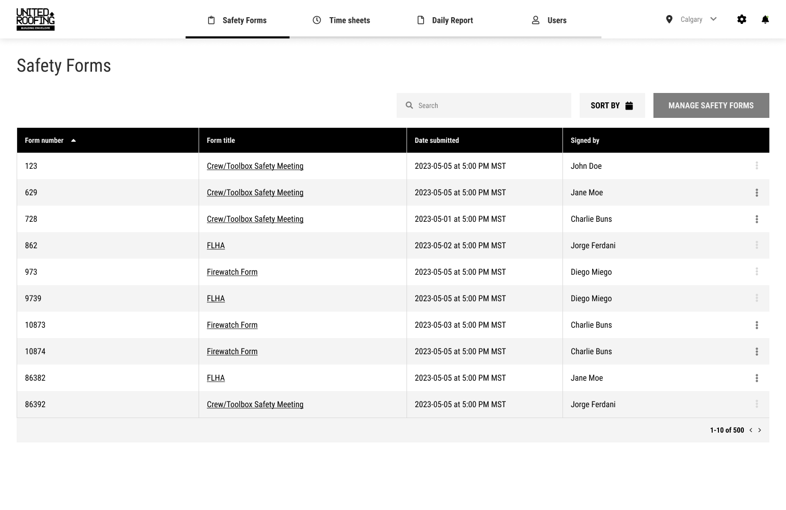Click the search magnifier icon
786x510 pixels.
pyautogui.click(x=409, y=105)
